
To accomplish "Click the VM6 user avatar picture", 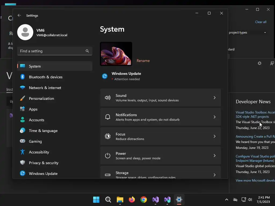I will (25, 32).
